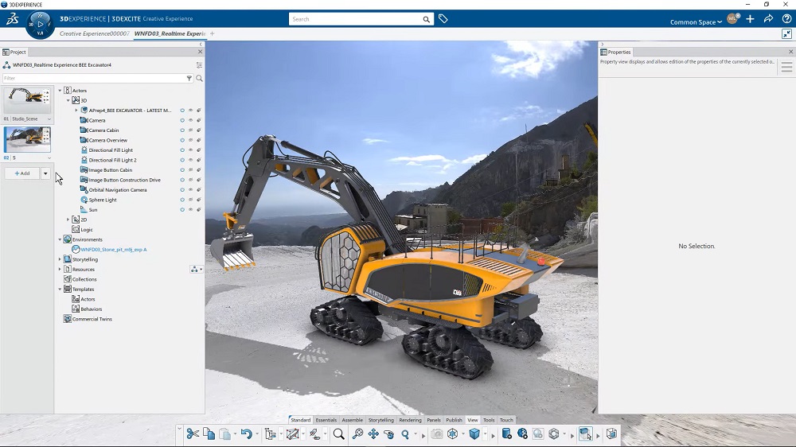
Task: Click the tag icon beside search
Action: [x=443, y=19]
